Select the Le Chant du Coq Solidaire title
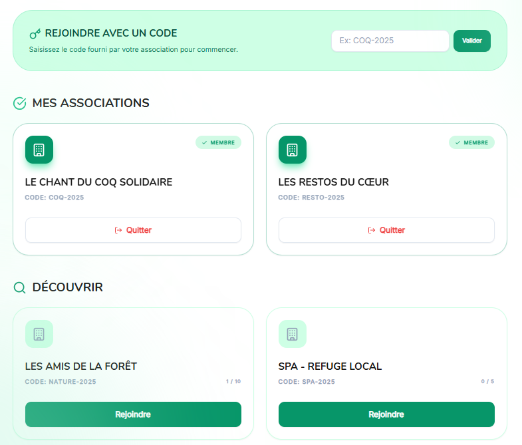 click(x=98, y=182)
